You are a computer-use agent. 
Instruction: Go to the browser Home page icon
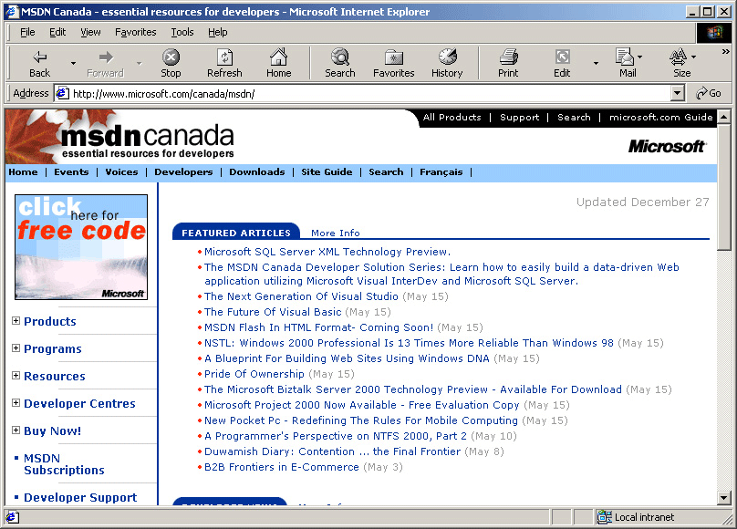(279, 64)
